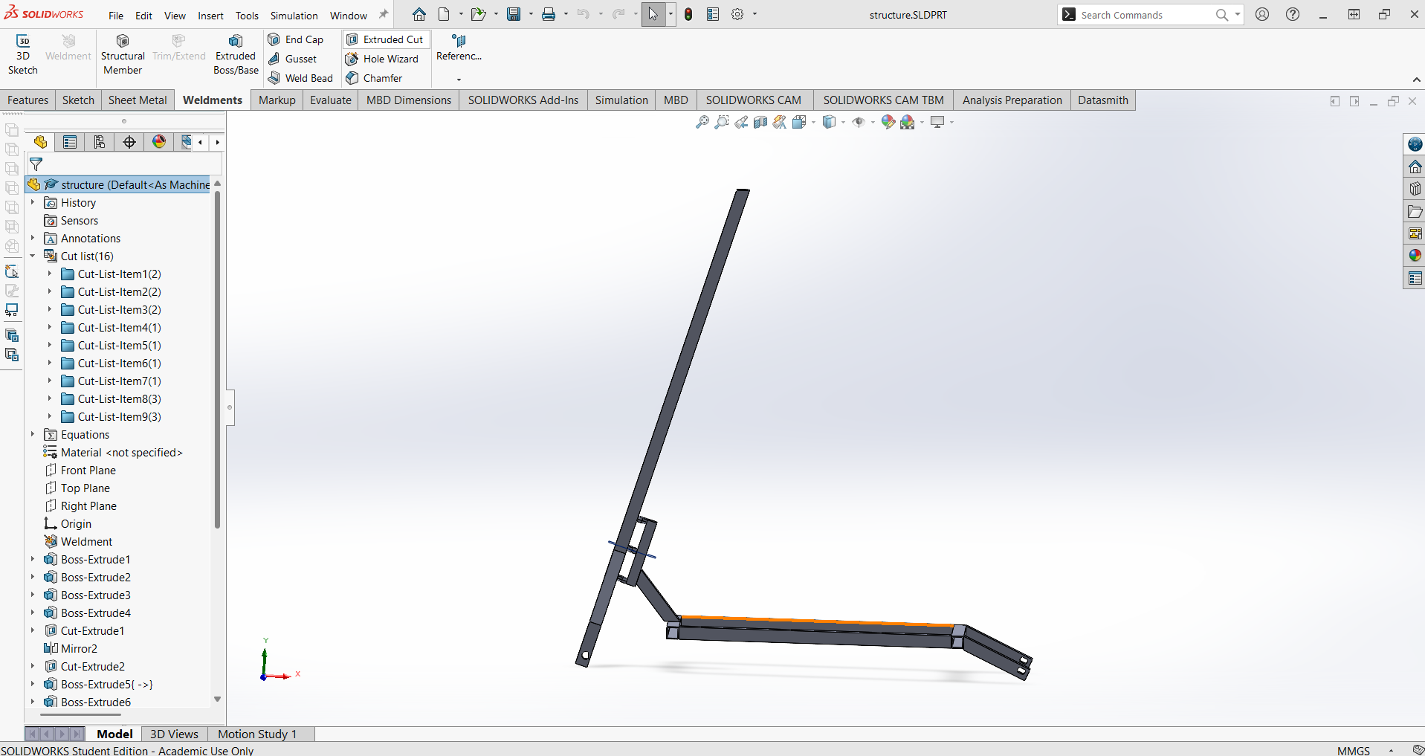This screenshot has height=756, width=1425.
Task: Open the DisplayManager tab
Action: [159, 142]
